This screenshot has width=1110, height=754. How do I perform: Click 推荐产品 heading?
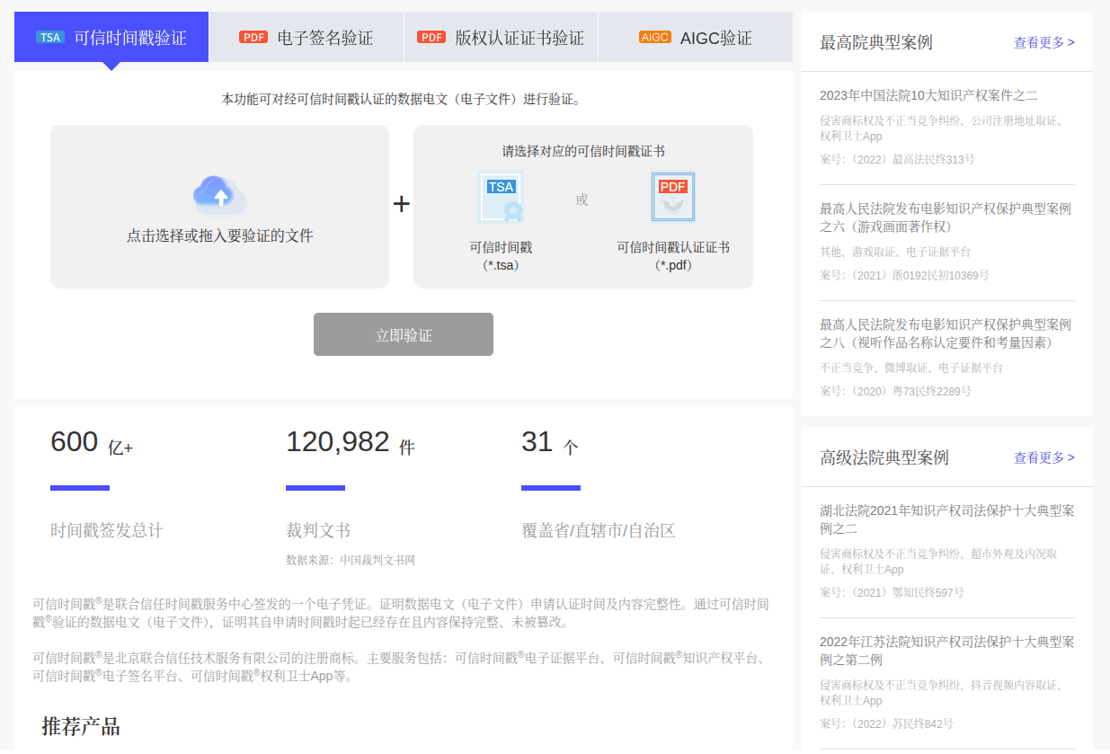coord(81,726)
